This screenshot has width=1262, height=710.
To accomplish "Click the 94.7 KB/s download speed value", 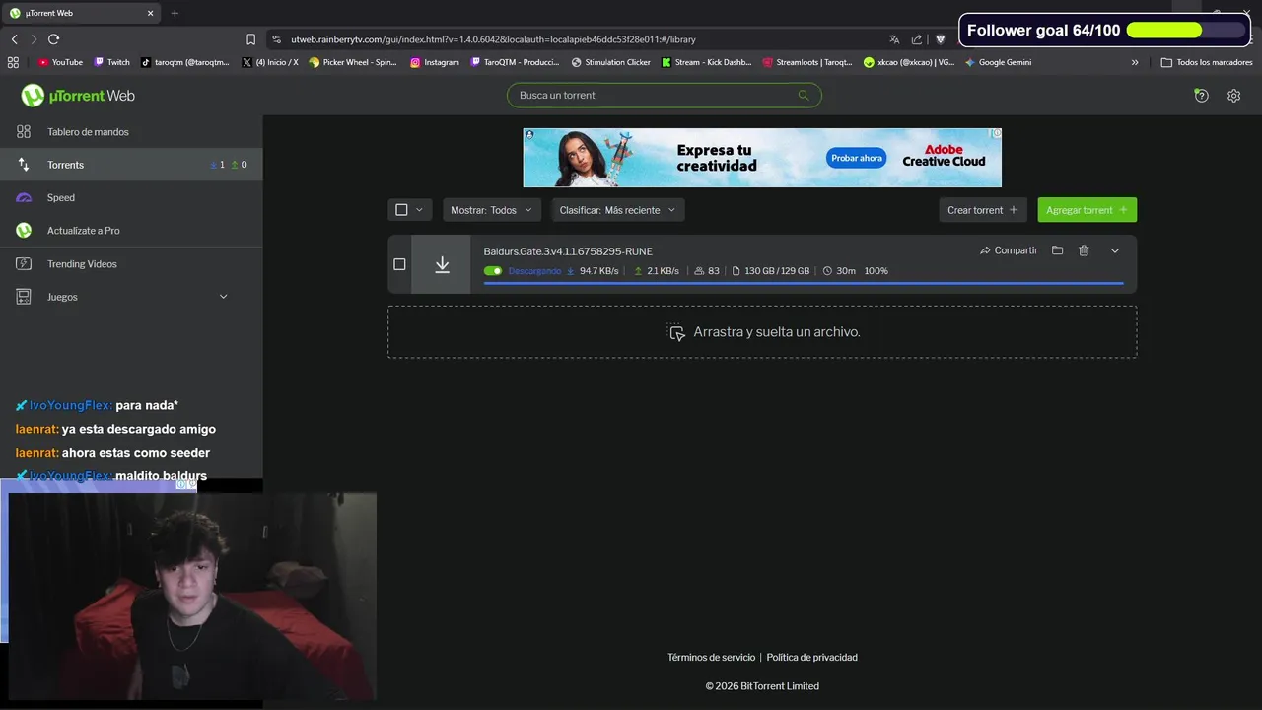I will [599, 271].
